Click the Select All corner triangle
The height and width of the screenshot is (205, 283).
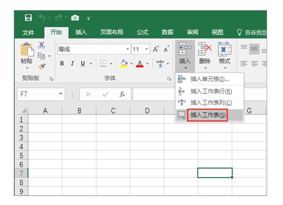[x=24, y=110]
